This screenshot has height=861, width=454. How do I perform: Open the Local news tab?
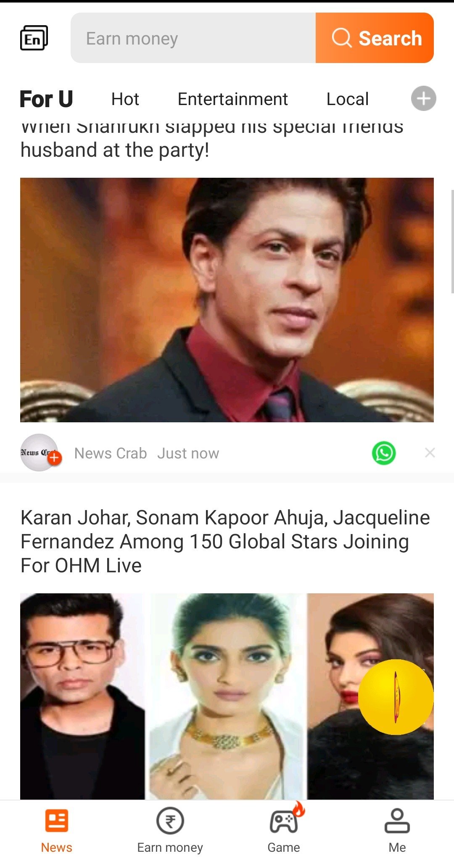(348, 100)
